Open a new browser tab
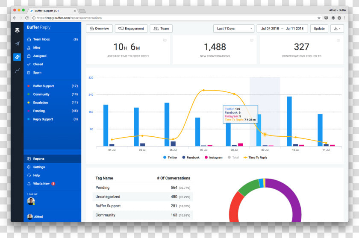The width and height of the screenshot is (359, 238). (x=82, y=11)
